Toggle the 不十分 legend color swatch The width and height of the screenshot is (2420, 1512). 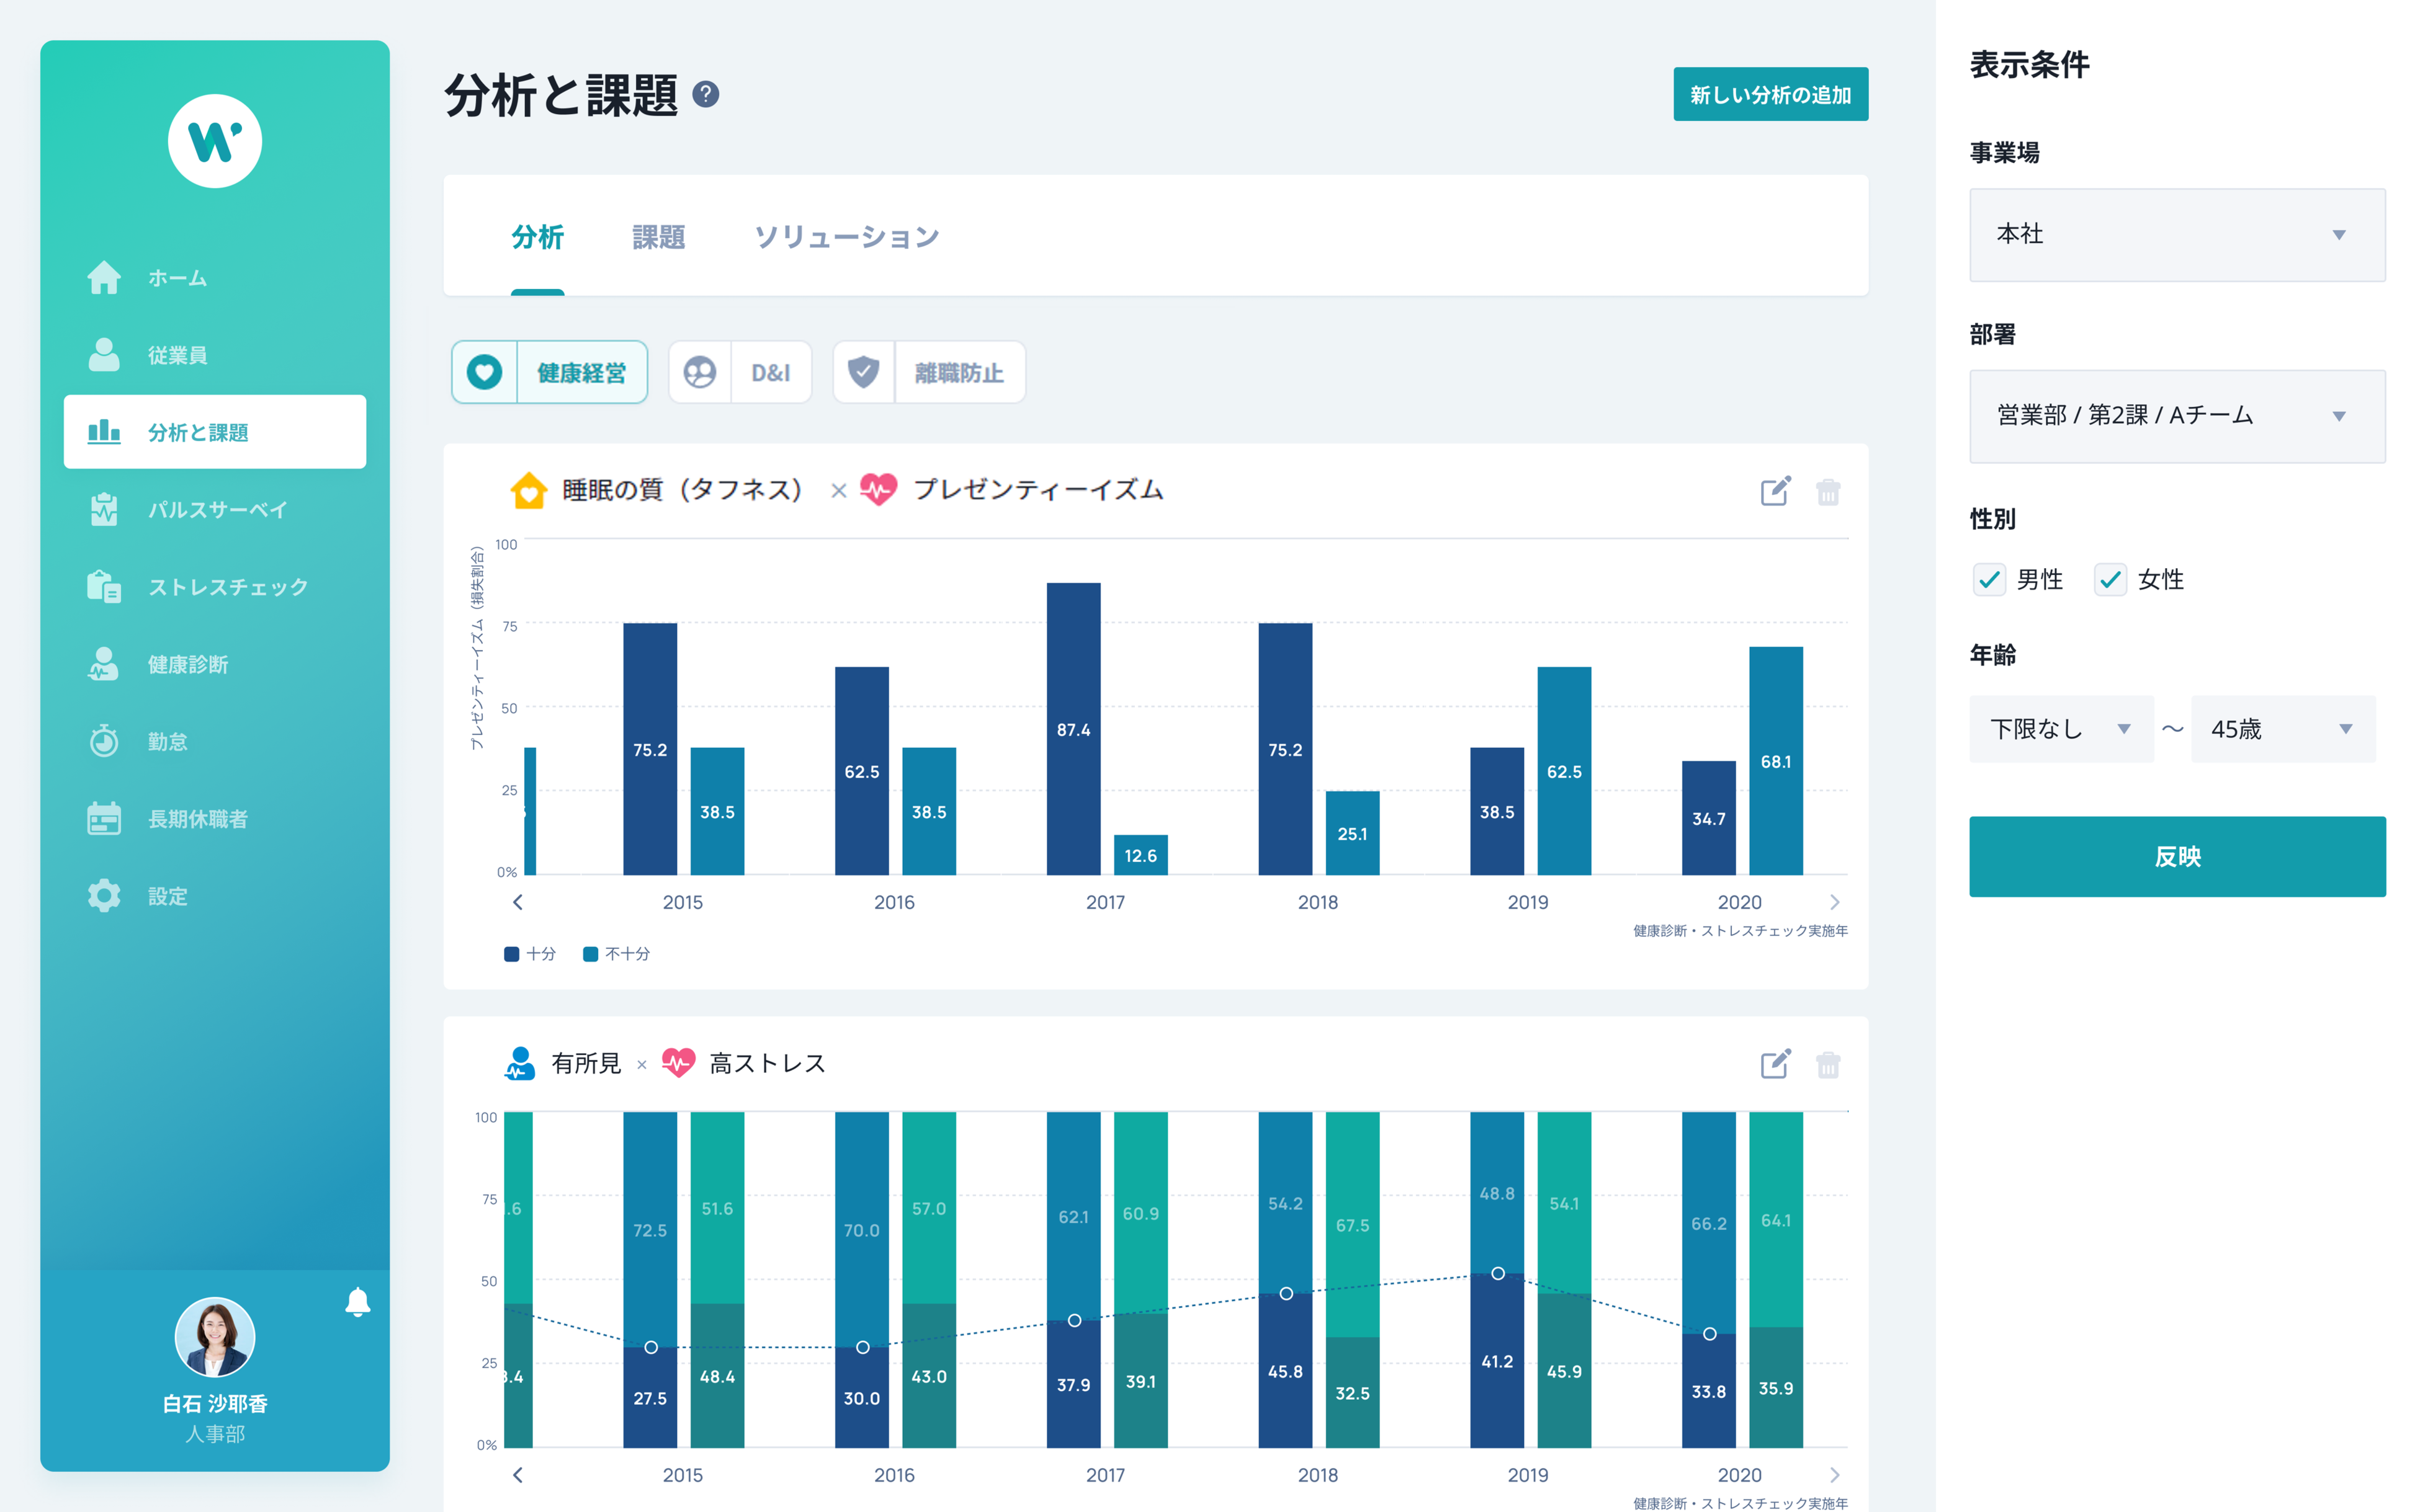click(x=590, y=954)
